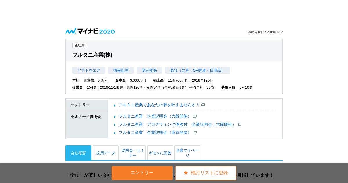Click star icon in 検討リストに登録 button
The width and height of the screenshot is (348, 183).
click(x=186, y=173)
